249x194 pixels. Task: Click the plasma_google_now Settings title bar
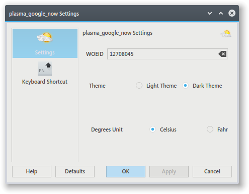(107, 14)
